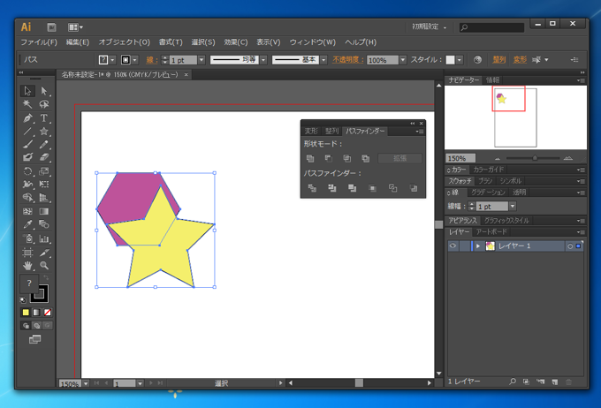Select the Gradient tool
The height and width of the screenshot is (408, 601).
pos(44,211)
